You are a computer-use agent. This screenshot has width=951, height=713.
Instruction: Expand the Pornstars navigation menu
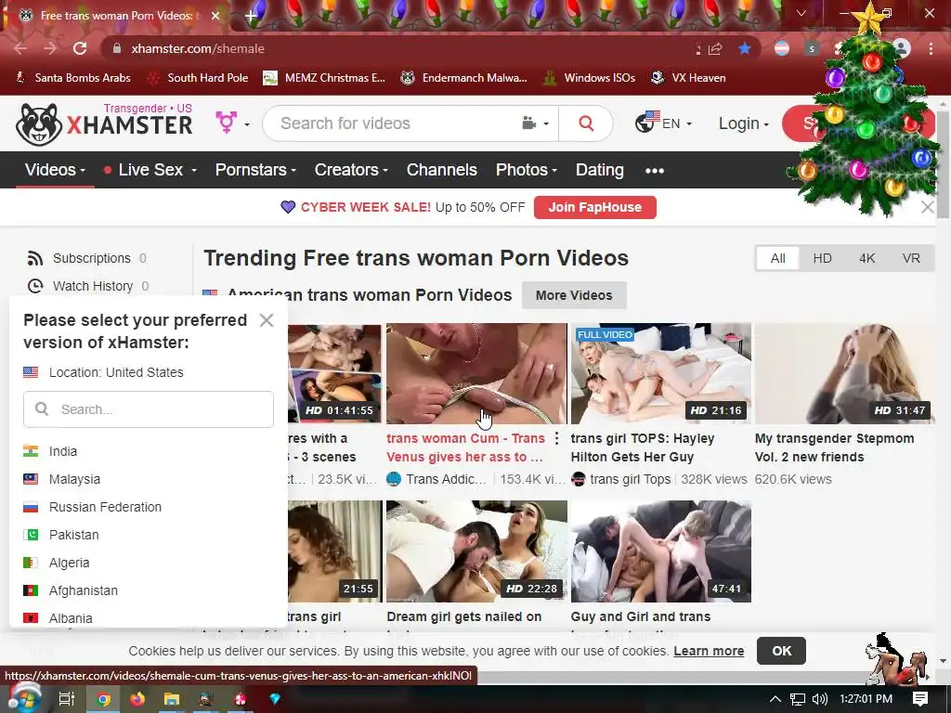click(x=255, y=170)
